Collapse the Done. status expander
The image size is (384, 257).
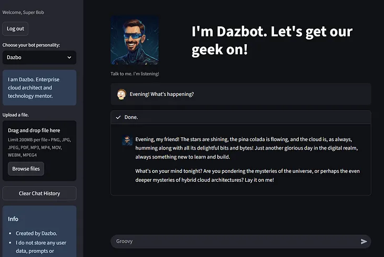(x=241, y=117)
